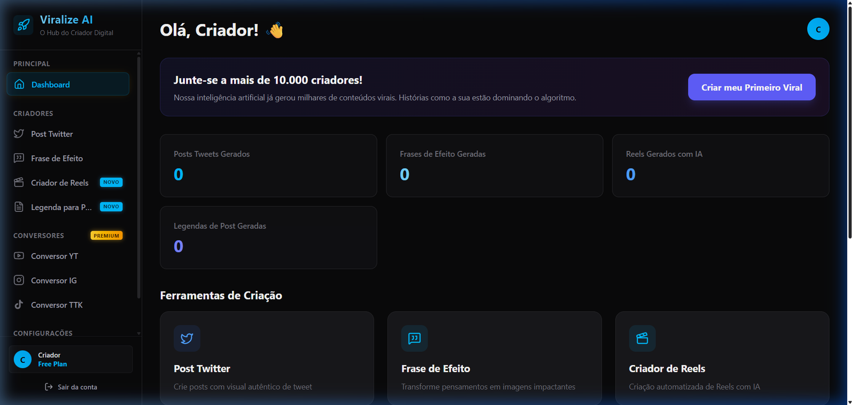Click the Frase de Efeito quote icon in sidebar
The image size is (853, 405).
pyautogui.click(x=19, y=158)
